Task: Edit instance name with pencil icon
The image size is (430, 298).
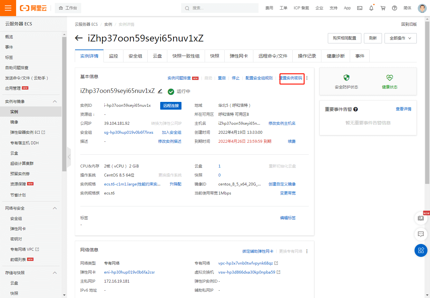Action: coord(160,91)
